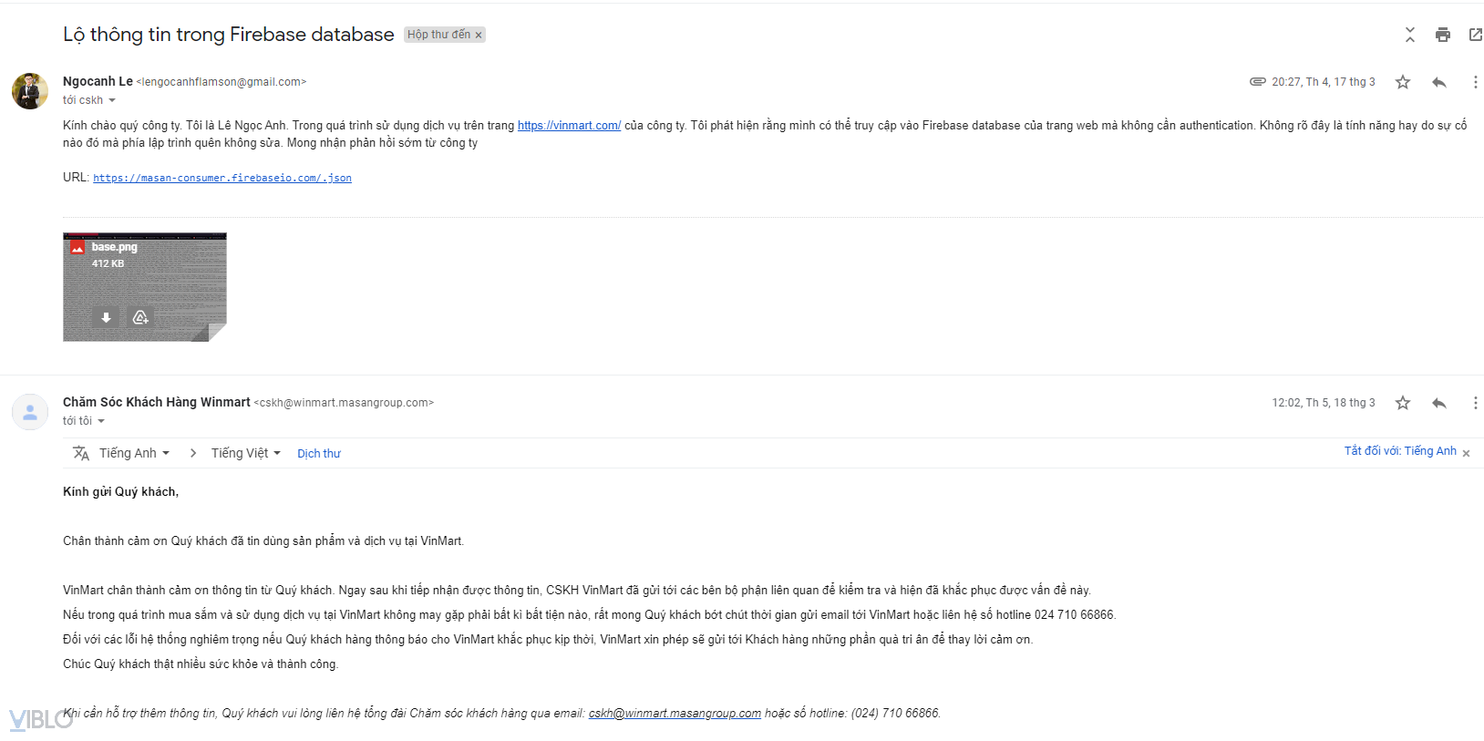Show recipient details for "tới tôi"
This screenshot has width=1484, height=741.
tap(101, 421)
